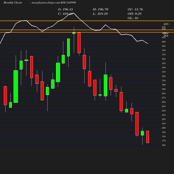
Task: Click the 'OH: 0.28' reading
Action: (135, 14)
